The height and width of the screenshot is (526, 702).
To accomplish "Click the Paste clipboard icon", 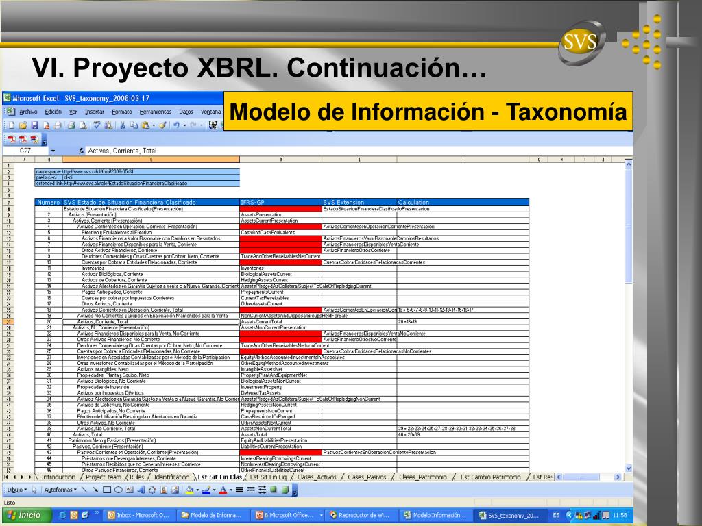I will [x=145, y=125].
